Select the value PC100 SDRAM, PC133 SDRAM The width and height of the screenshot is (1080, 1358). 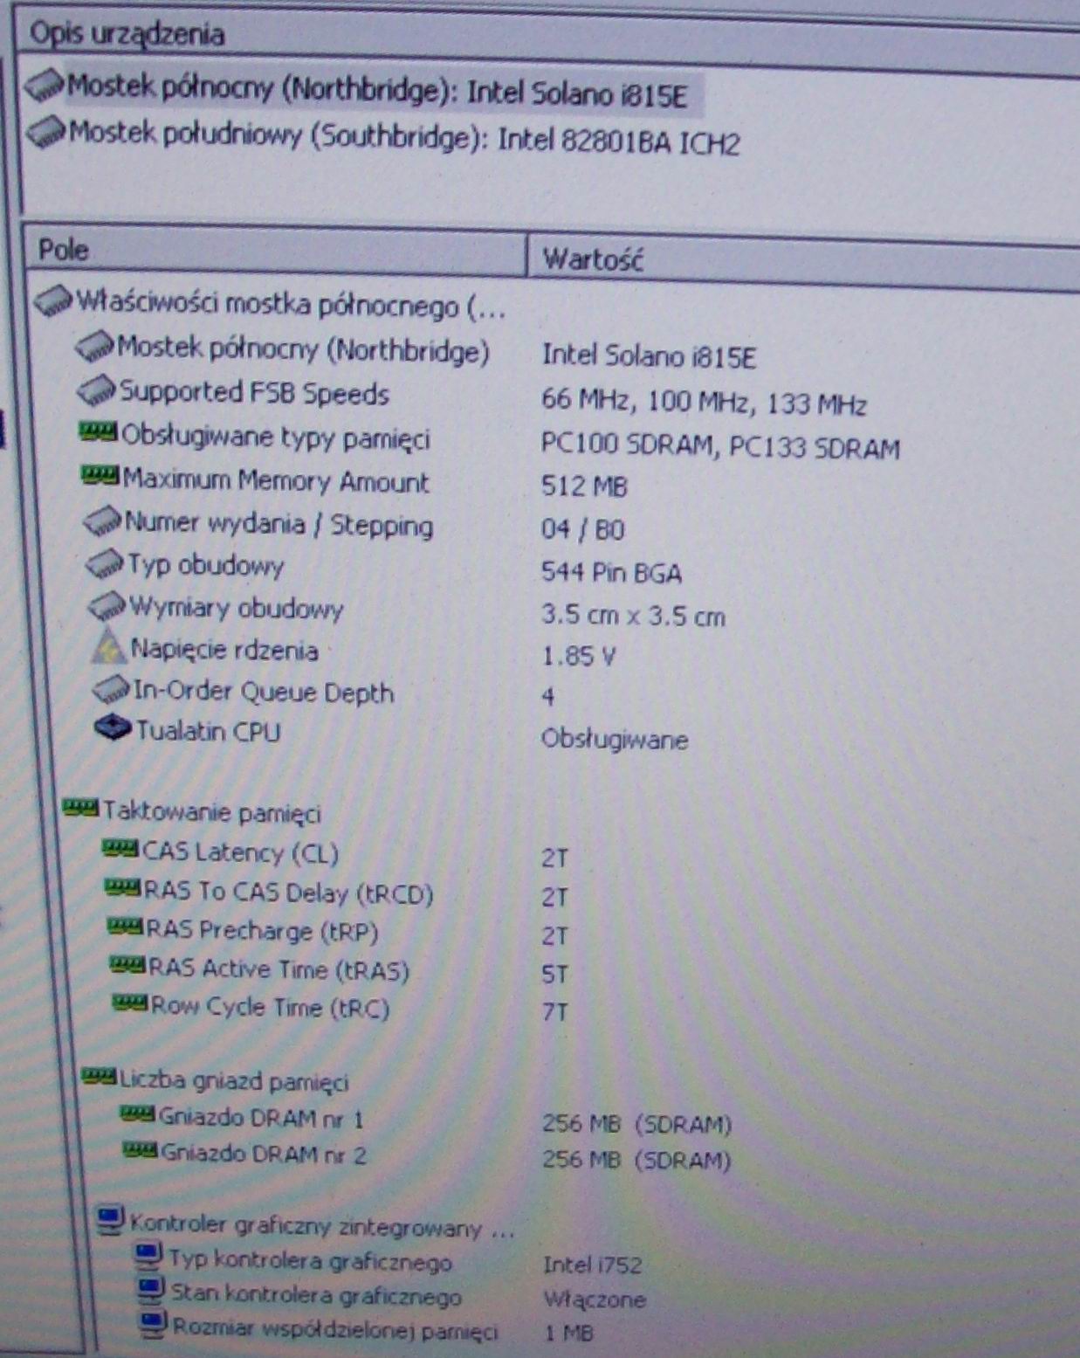tap(720, 446)
